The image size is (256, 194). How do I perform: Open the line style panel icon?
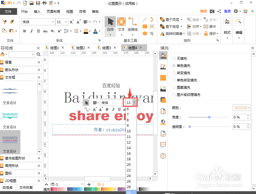163,67
